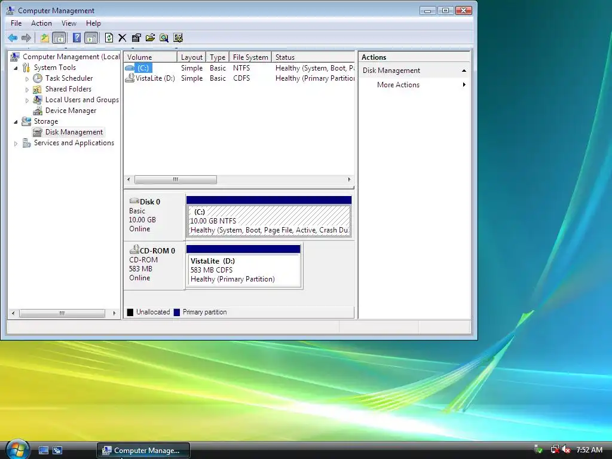Click the 7:52 AM clock

click(x=589, y=450)
